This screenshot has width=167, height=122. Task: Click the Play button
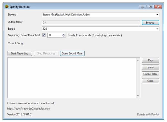pyautogui.click(x=150, y=60)
